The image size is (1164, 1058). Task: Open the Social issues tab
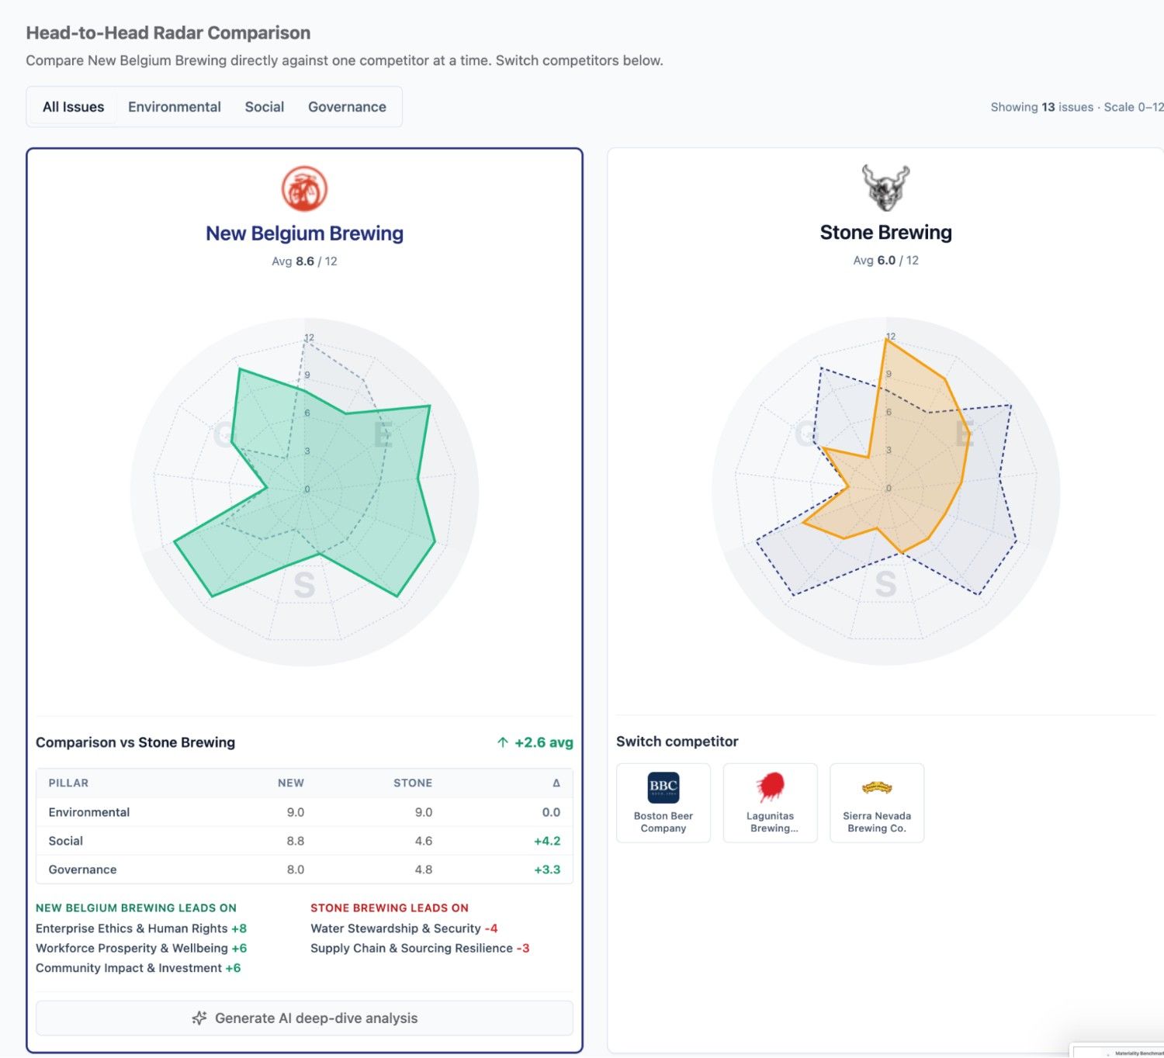(265, 107)
